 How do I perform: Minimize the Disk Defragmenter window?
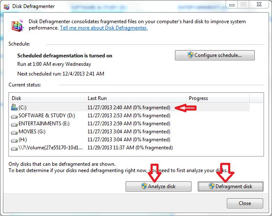pos(232,5)
